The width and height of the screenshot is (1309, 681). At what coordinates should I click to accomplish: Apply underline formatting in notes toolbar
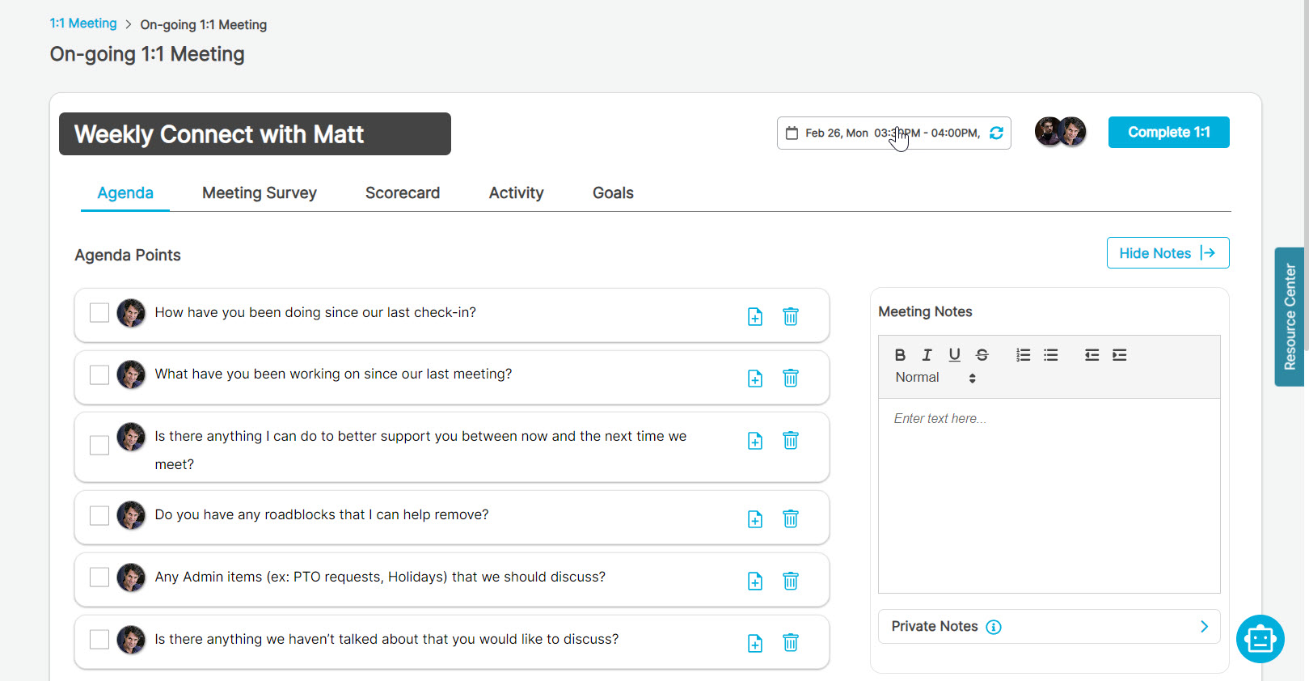tap(954, 355)
